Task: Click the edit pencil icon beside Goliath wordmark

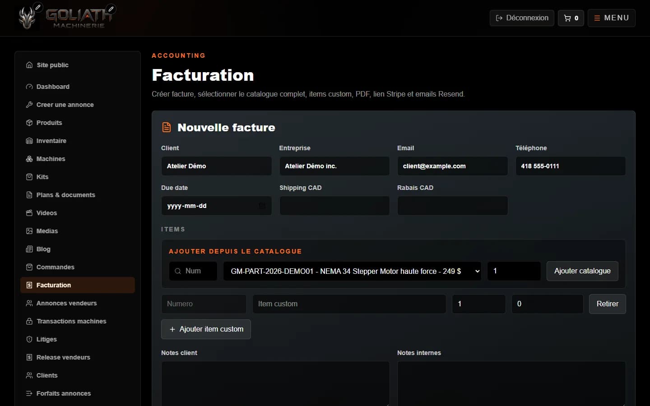Action: pyautogui.click(x=111, y=9)
